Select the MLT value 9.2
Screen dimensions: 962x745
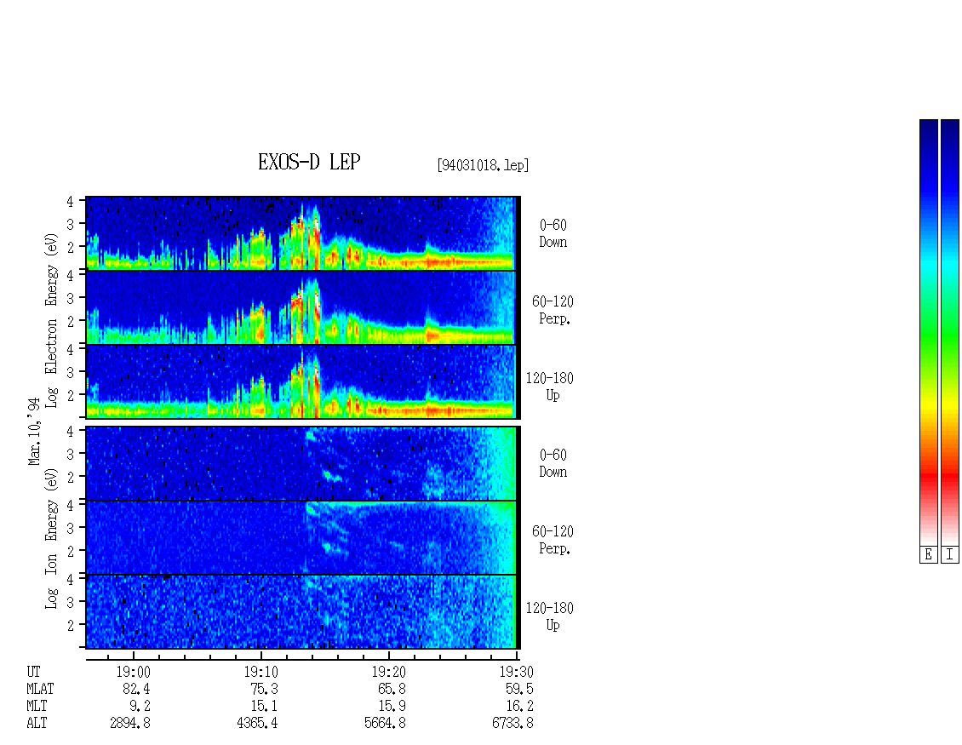[140, 707]
